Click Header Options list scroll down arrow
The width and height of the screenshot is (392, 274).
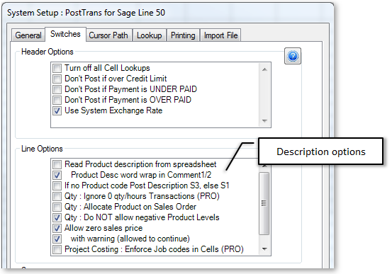pos(264,121)
